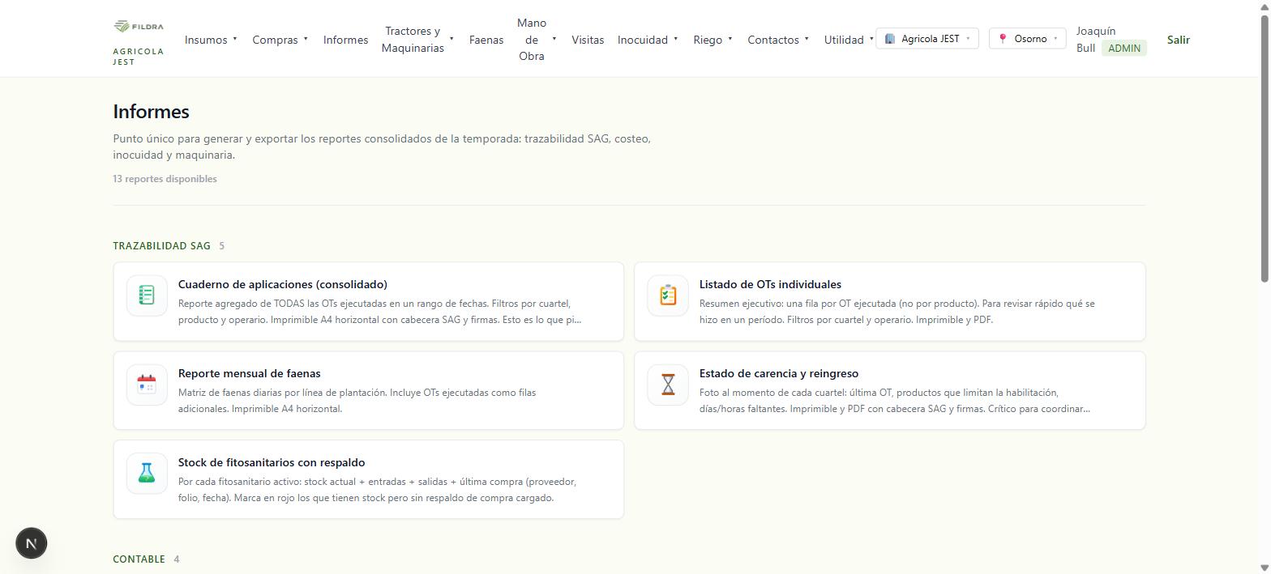Expand the Inocuidad menu
The width and height of the screenshot is (1271, 574).
tap(648, 40)
